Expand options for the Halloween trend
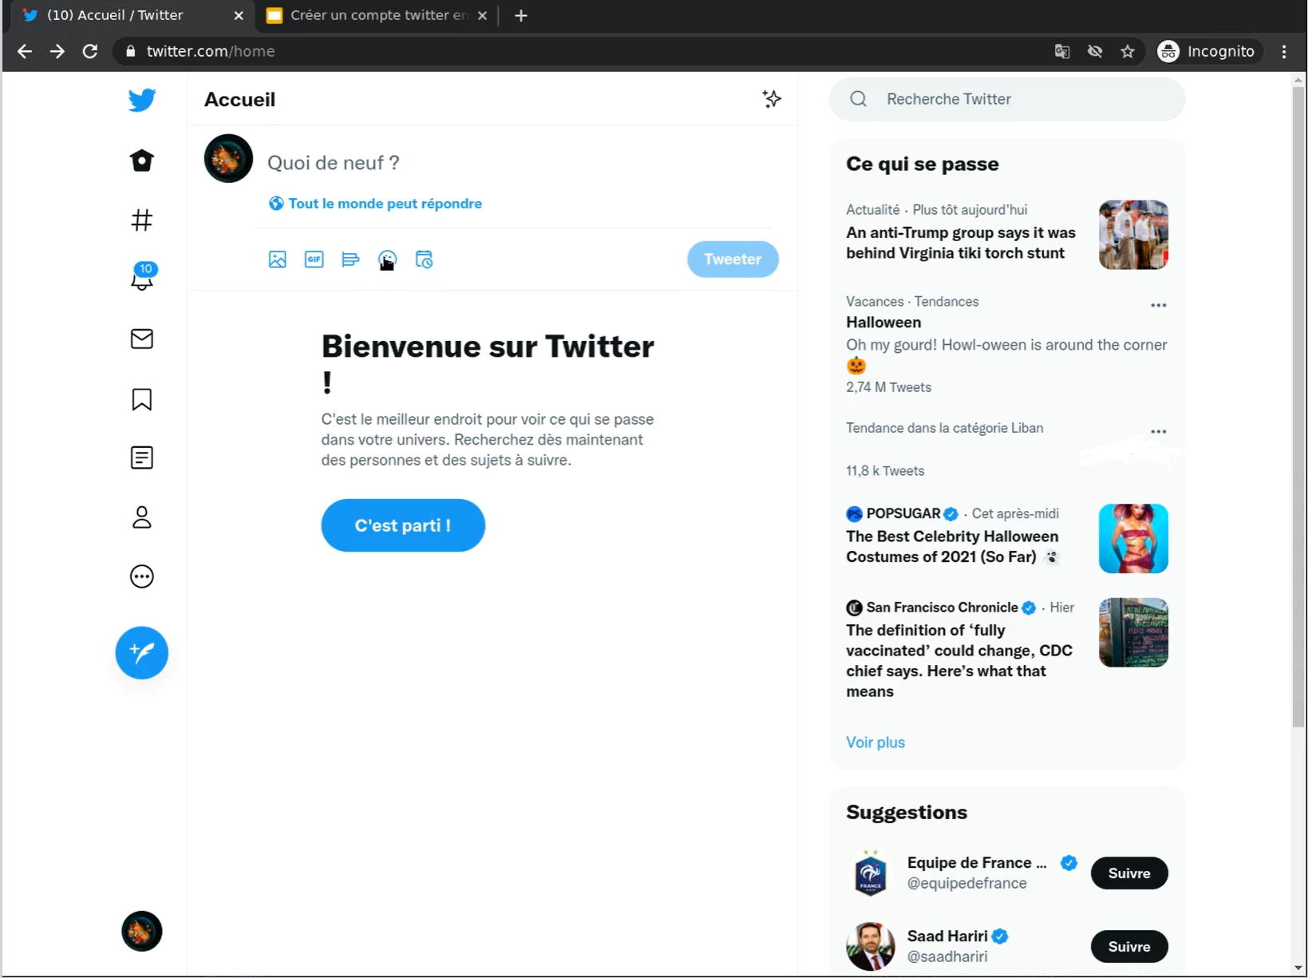The image size is (1308, 978). [1158, 305]
